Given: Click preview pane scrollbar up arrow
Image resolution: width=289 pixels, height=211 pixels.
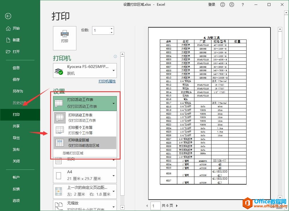Looking at the screenshot, I should tap(280, 29).
